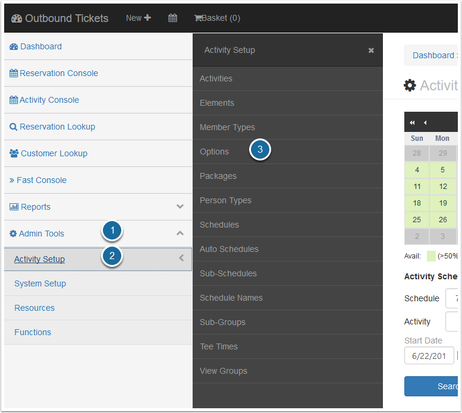Select day 12 on the calendar
The image size is (462, 413).
coord(442,186)
